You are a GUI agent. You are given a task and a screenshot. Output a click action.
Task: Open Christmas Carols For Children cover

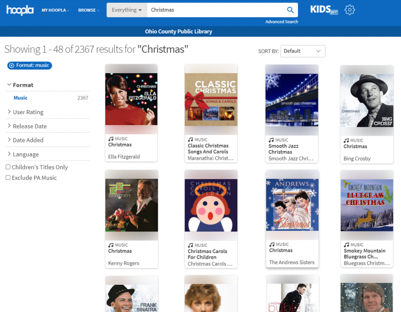pyautogui.click(x=211, y=205)
